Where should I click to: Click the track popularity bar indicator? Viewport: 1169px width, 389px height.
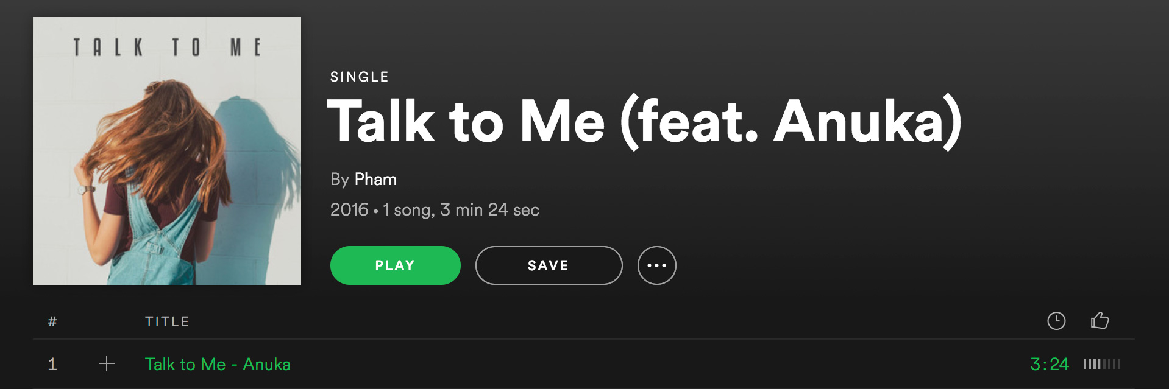pyautogui.click(x=1101, y=364)
